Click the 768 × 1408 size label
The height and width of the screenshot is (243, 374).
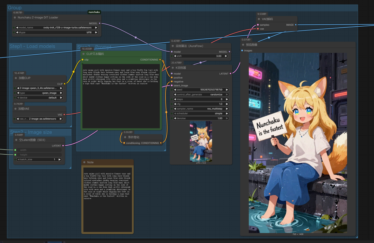pos(298,234)
